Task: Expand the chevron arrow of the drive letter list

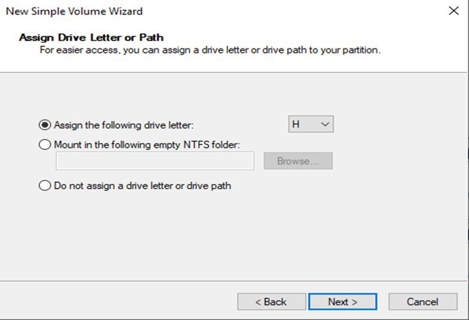Action: tap(325, 125)
